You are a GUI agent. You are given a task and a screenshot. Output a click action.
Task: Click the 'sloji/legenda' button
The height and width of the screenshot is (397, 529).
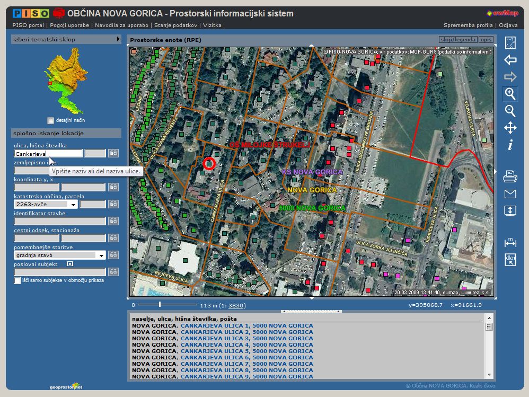pyautogui.click(x=458, y=40)
